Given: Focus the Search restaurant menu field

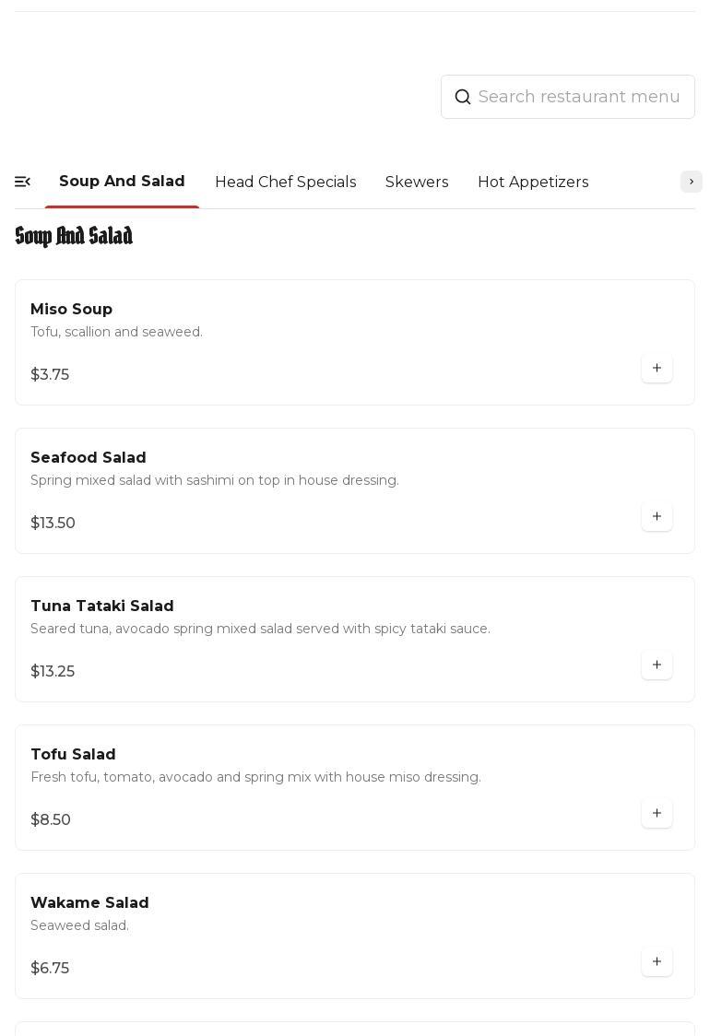Looking at the screenshot, I should [x=579, y=97].
